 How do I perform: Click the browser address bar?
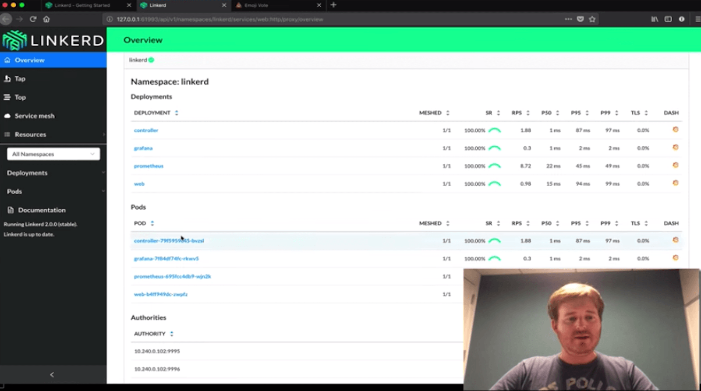307,19
